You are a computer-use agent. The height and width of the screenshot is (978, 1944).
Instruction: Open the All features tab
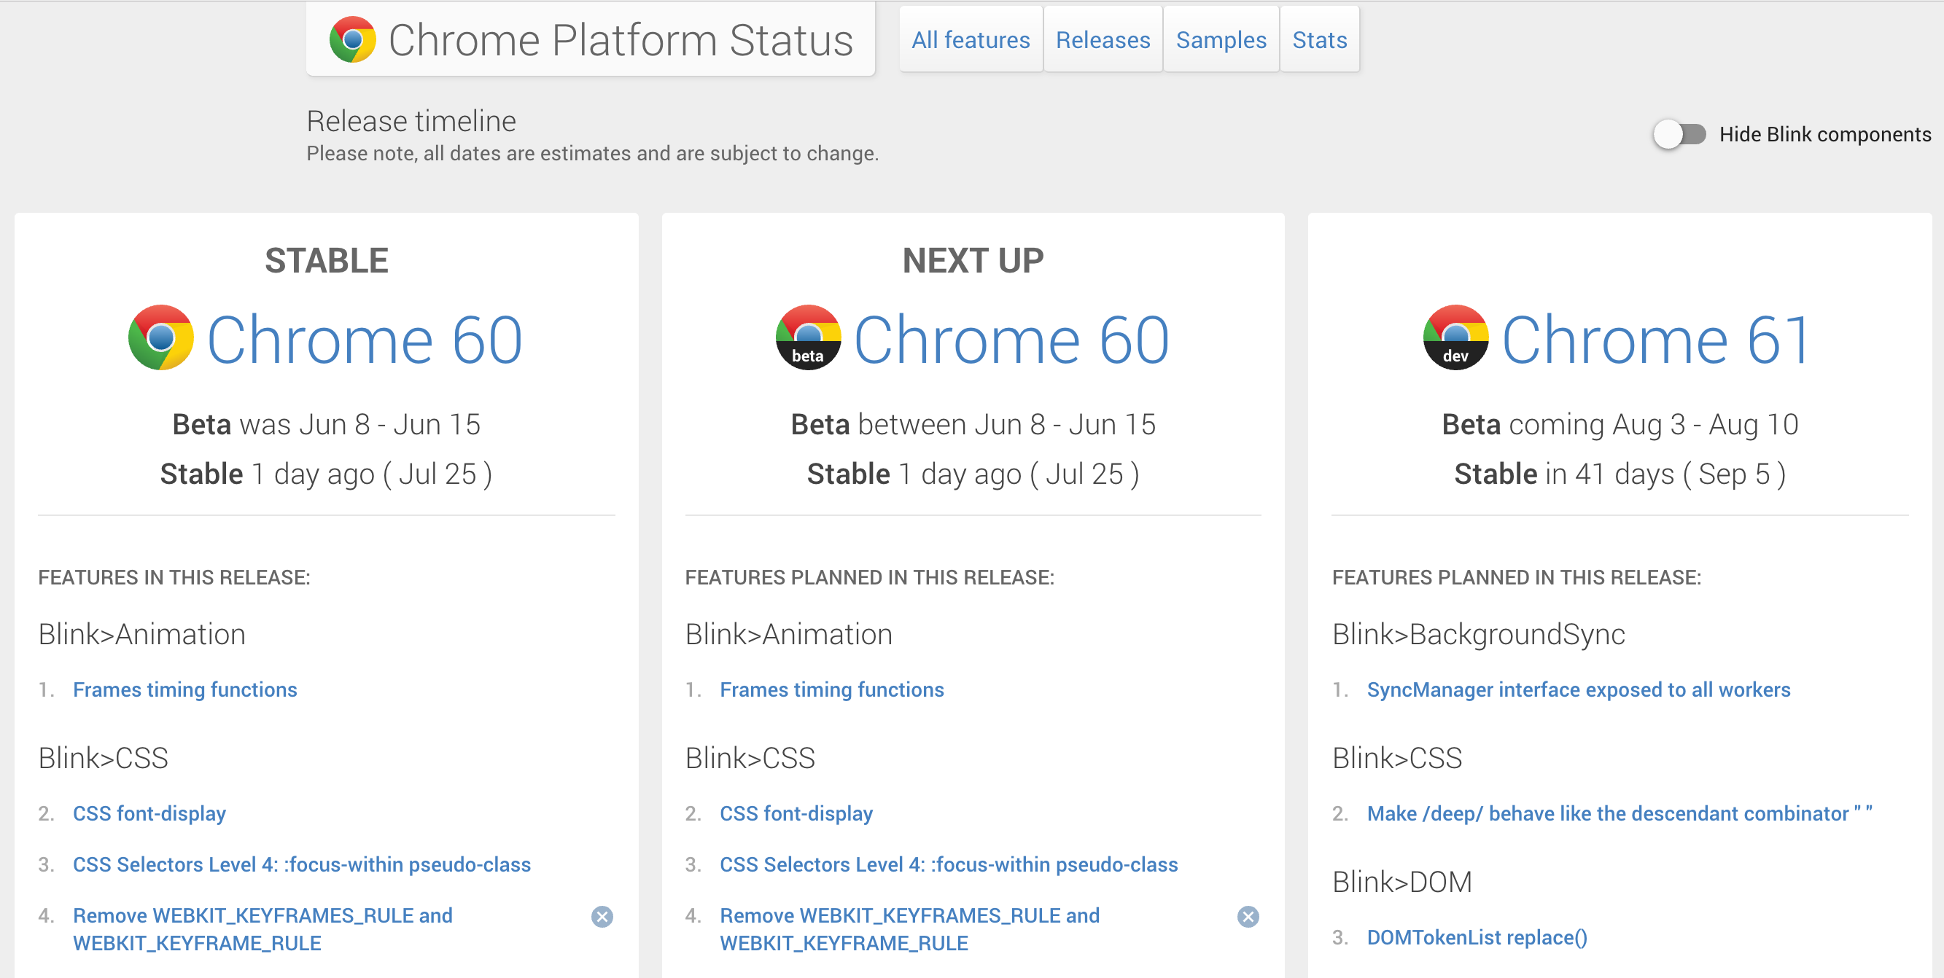[971, 40]
